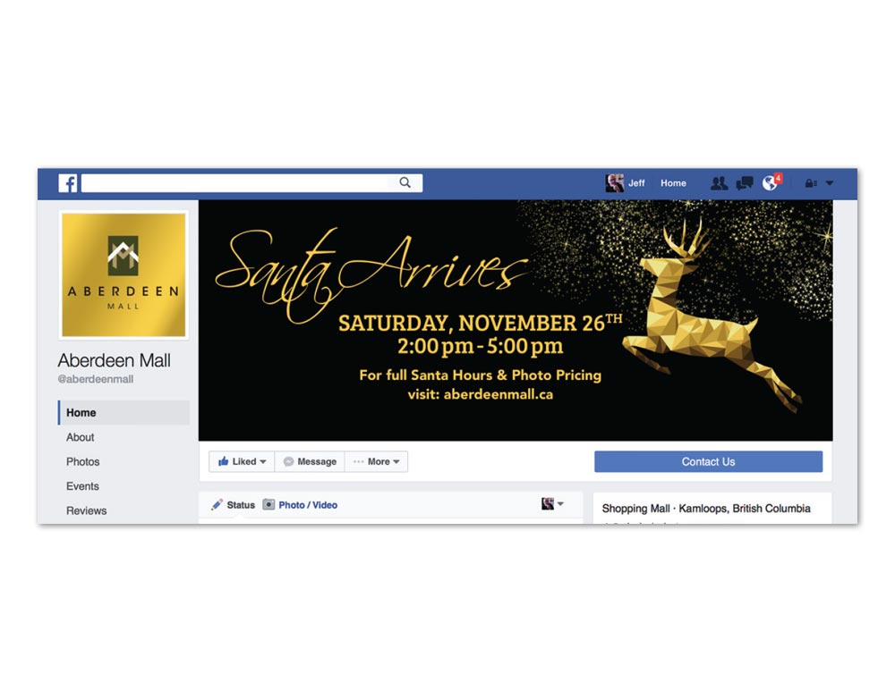Click the search magnifier icon
The image size is (895, 691).
click(x=405, y=182)
